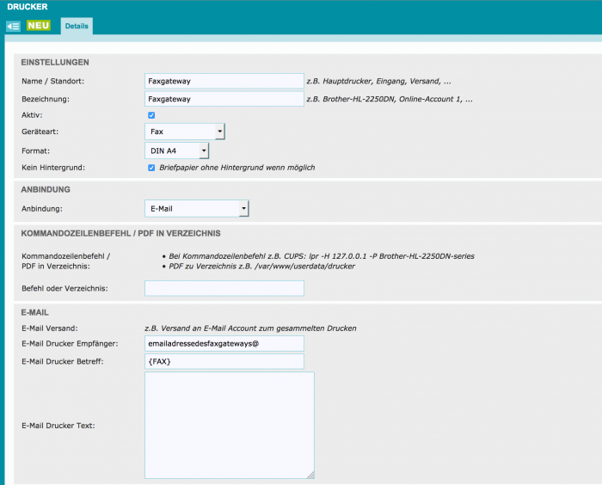Viewport: 602px width, 485px height.
Task: Click the 'Versand an E-Mail Account' hint text
Action: pos(250,328)
